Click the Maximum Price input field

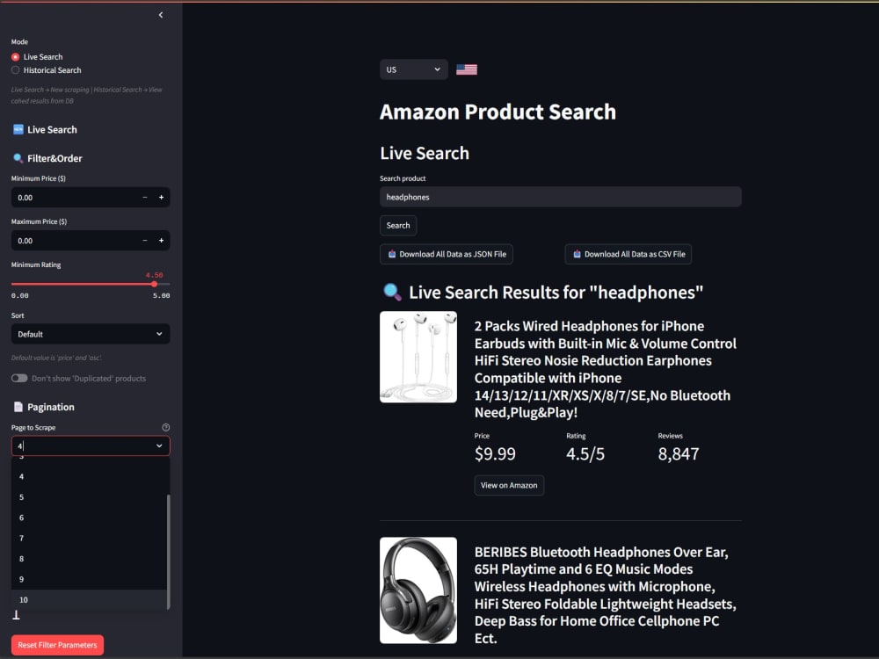(x=74, y=241)
